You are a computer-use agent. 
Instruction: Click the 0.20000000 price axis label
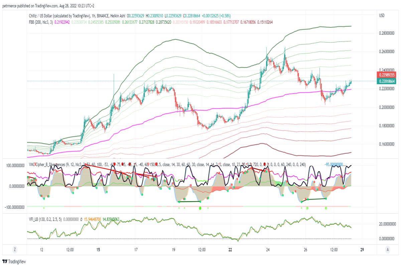click(386, 107)
